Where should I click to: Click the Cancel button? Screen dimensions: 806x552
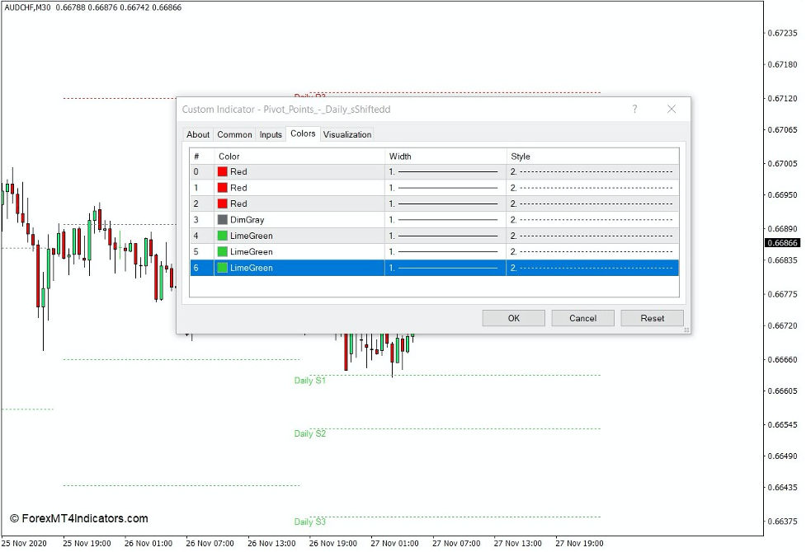coord(582,318)
